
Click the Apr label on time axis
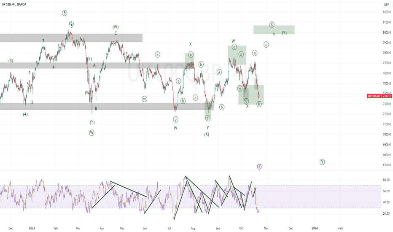pyautogui.click(x=102, y=228)
